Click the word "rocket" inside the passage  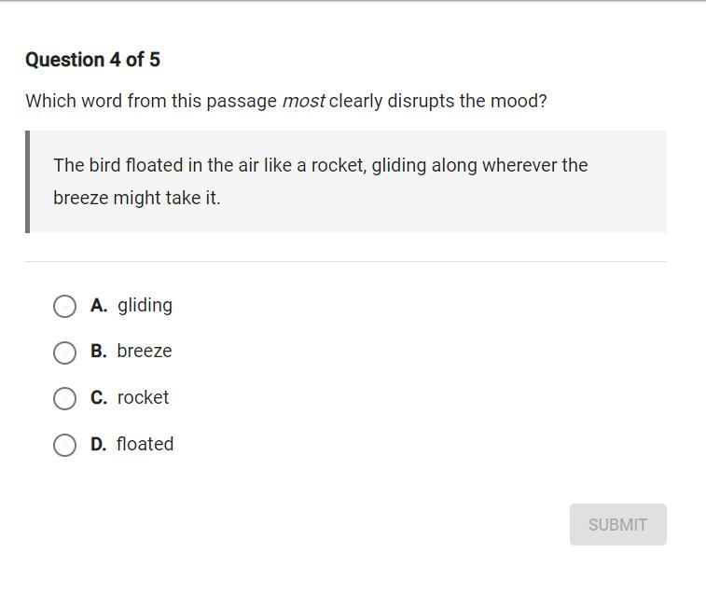coord(339,165)
